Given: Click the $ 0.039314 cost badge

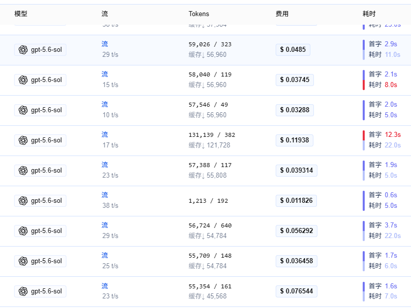Looking at the screenshot, I should click(x=296, y=171).
